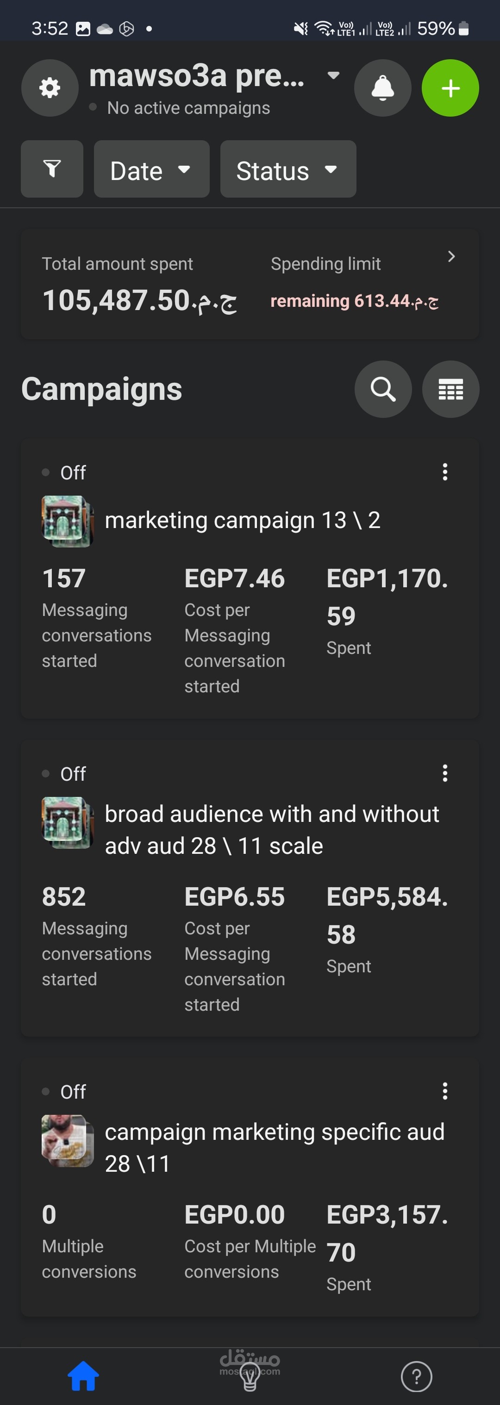This screenshot has height=1405, width=500.
Task: Tap thumbnail of campaign marketing specific aud
Action: point(67,1141)
